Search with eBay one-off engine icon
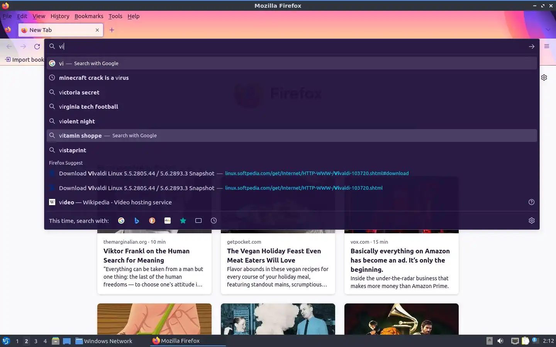 click(168, 221)
